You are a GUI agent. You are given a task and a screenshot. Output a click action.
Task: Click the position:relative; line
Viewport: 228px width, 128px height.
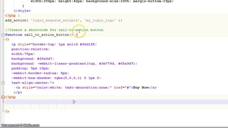click(x=31, y=49)
